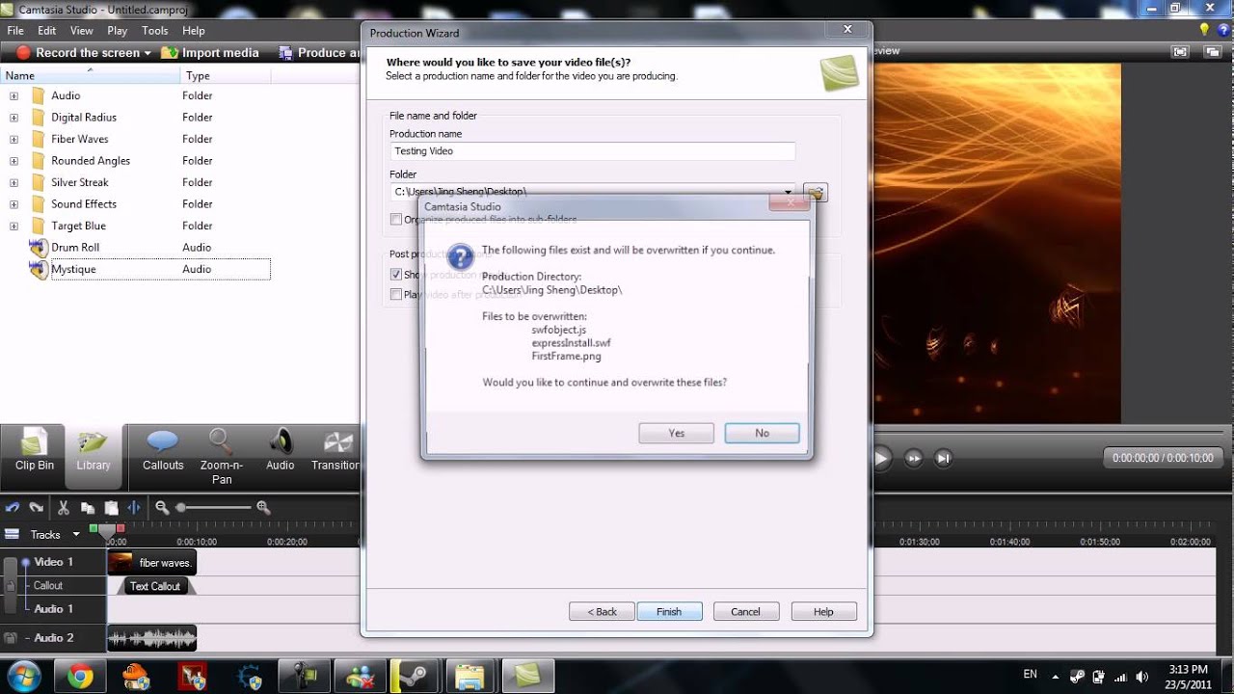Expand the Target Blue folder
Screen dimensions: 1234x694
click(x=13, y=226)
